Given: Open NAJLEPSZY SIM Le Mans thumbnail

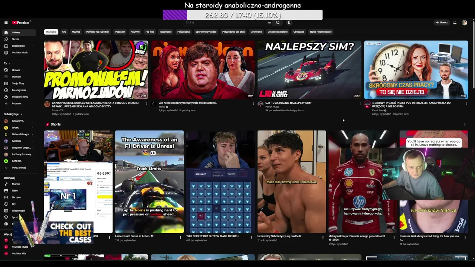Looking at the screenshot, I should pyautogui.click(x=309, y=69).
